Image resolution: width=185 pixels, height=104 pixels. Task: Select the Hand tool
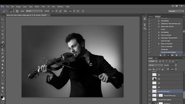[3, 88]
